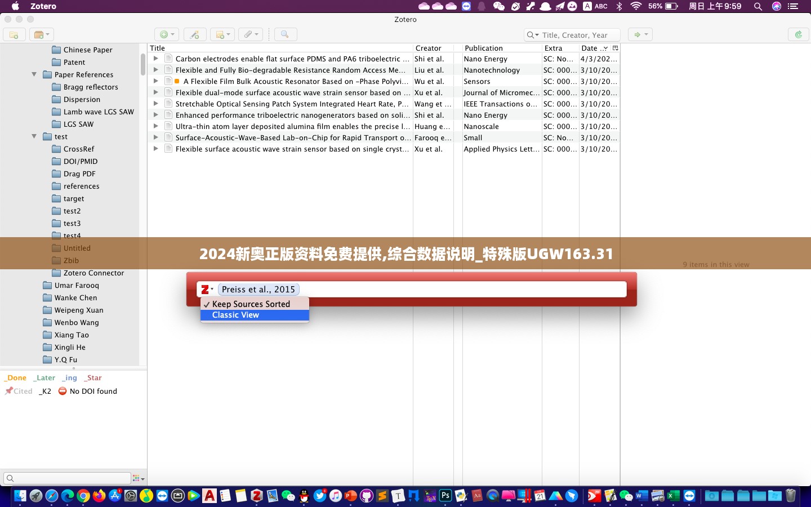Click the New Collection toolbar icon
This screenshot has width=811, height=507.
[x=14, y=35]
